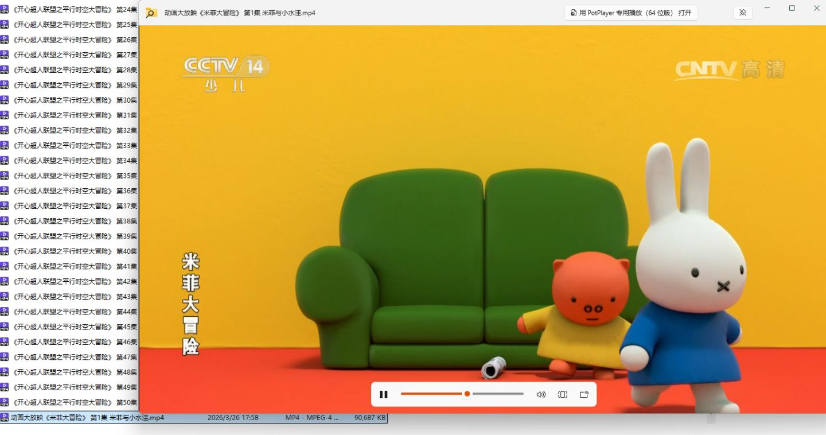
Task: Close the video preview window
Action: click(817, 9)
